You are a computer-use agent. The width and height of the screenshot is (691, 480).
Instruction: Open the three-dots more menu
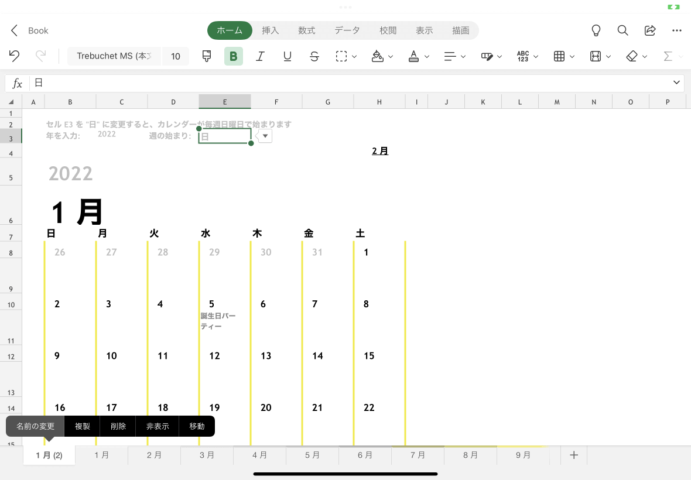[x=677, y=30]
